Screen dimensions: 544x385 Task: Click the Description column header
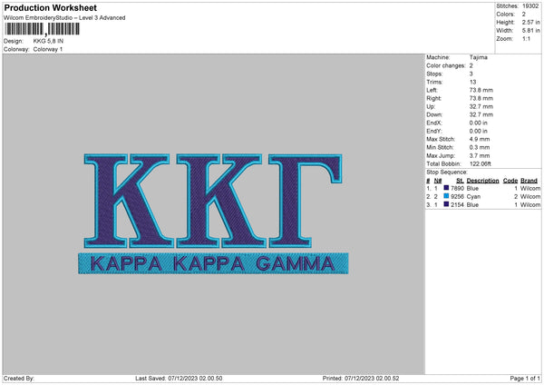[x=482, y=180]
